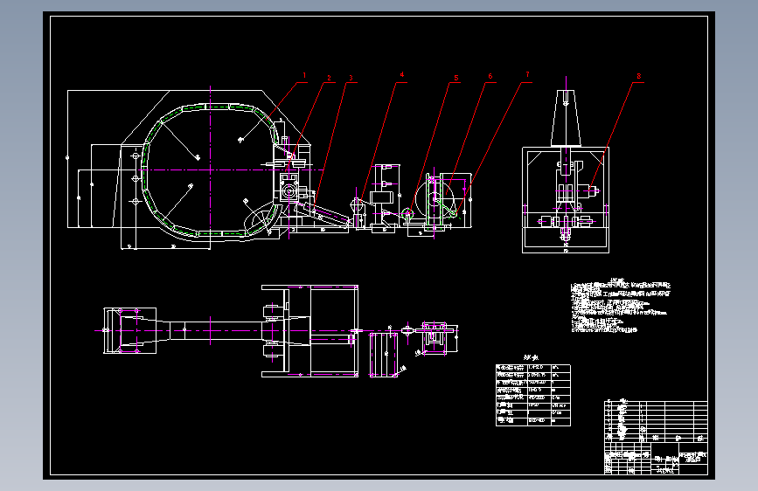Pick the tapered hopper on the side view
This screenshot has height=491, width=758.
[x=566, y=117]
